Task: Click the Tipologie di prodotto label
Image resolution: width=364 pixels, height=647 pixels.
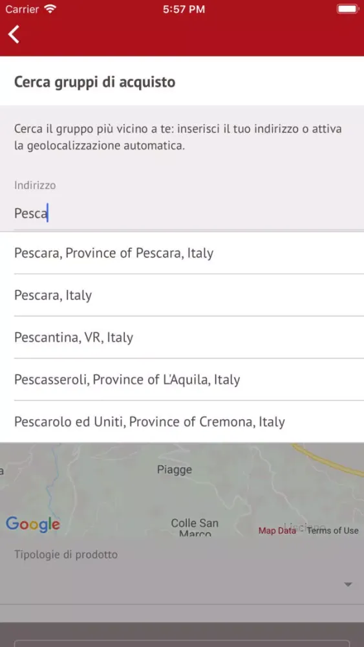Action: click(x=66, y=554)
